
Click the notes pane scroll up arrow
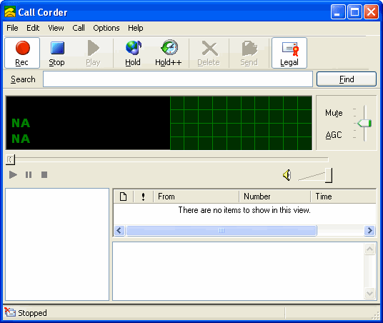pyautogui.click(x=370, y=249)
